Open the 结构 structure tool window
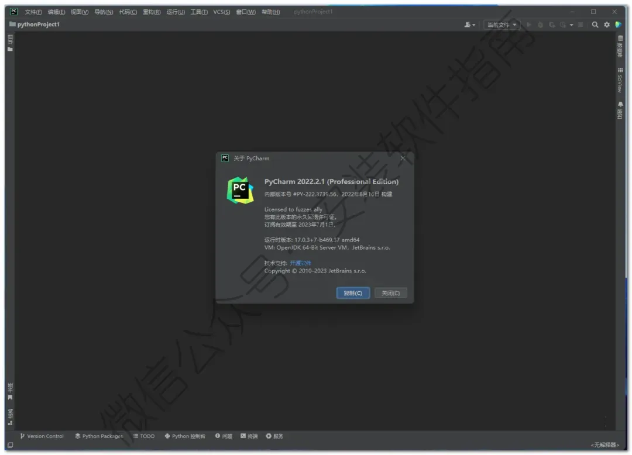 click(10, 417)
